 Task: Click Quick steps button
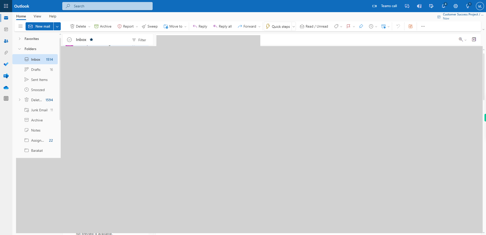coord(278,26)
